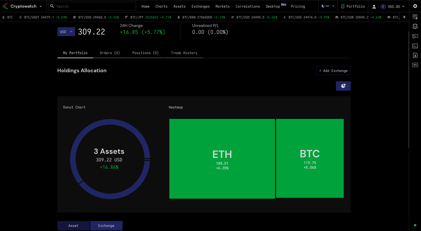Click the NEW features icon in sidebar
Screen dimensions: 421x231
tap(415, 65)
